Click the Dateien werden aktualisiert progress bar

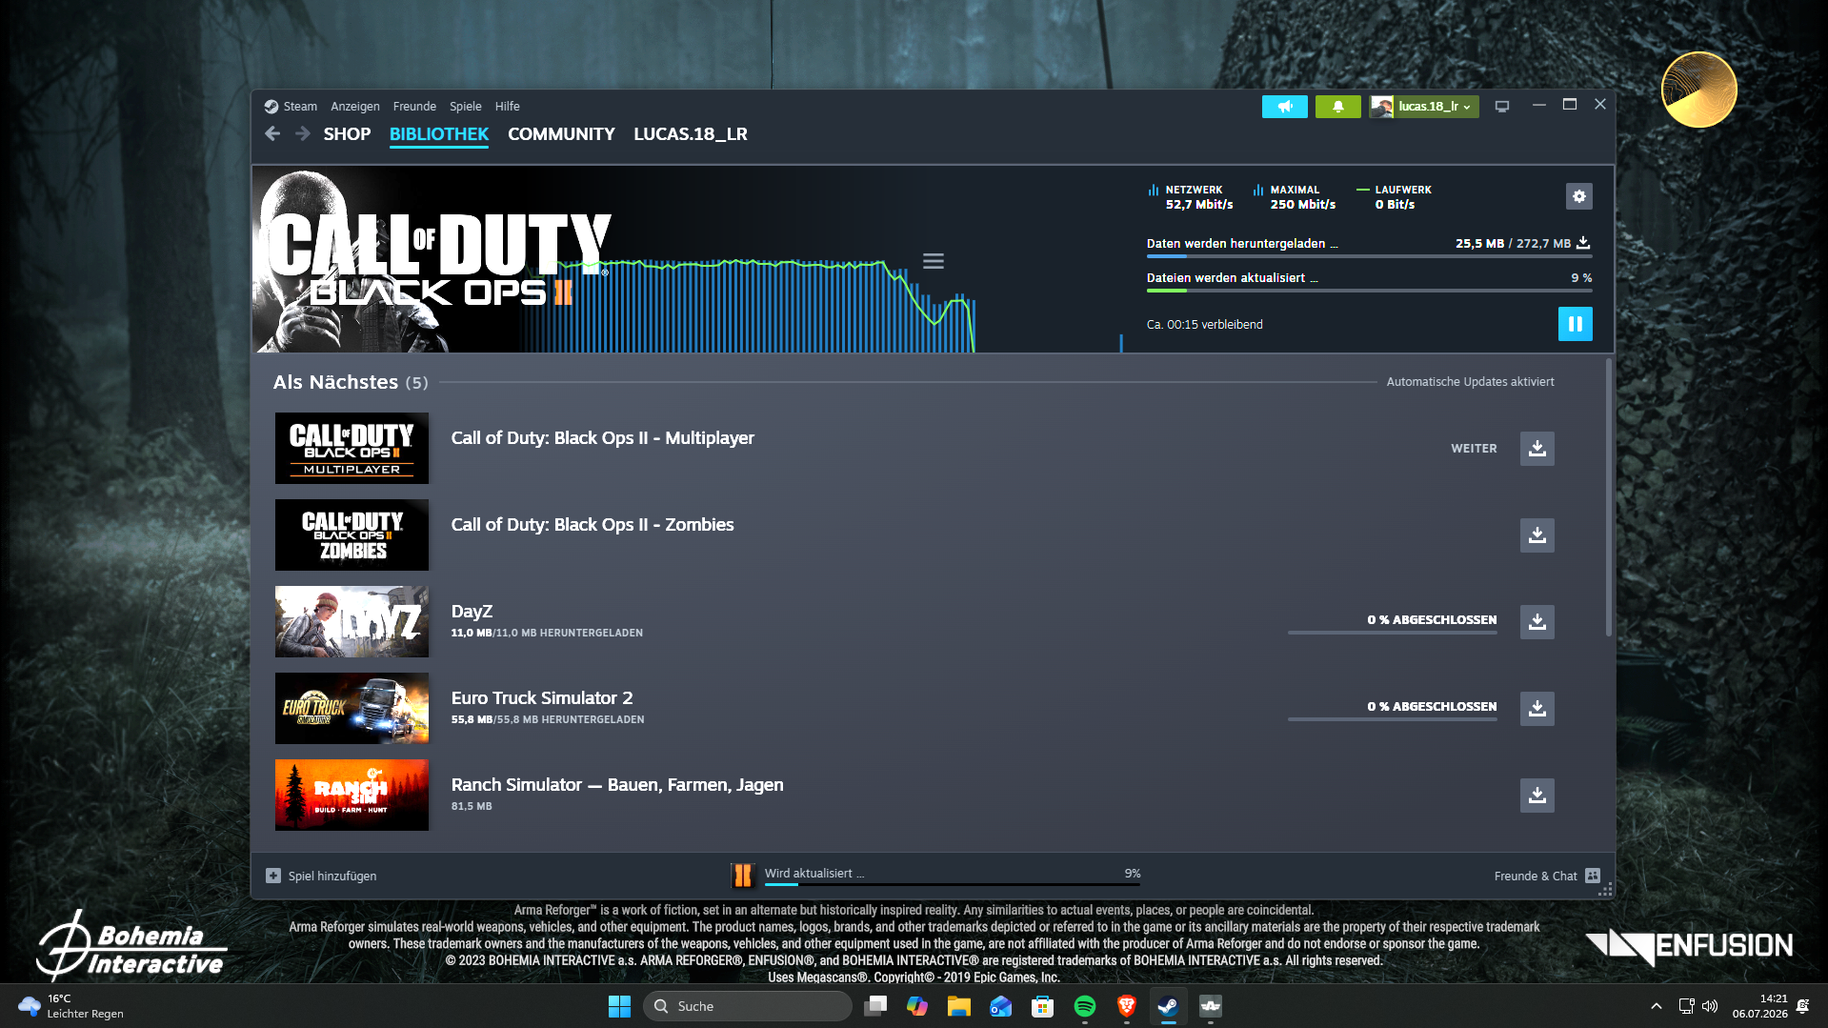coord(1369,291)
